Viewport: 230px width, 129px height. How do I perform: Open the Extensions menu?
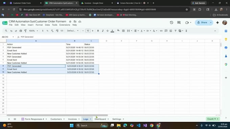coord(65,25)
